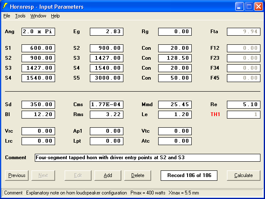265x199 pixels.
Task: Click the Hornresp lightning icon in title bar
Action: pos(5,6)
